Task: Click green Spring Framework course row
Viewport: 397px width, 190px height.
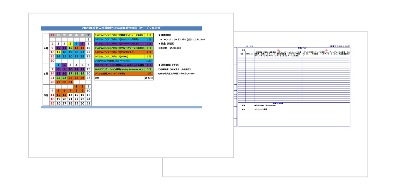Action: click(x=123, y=69)
